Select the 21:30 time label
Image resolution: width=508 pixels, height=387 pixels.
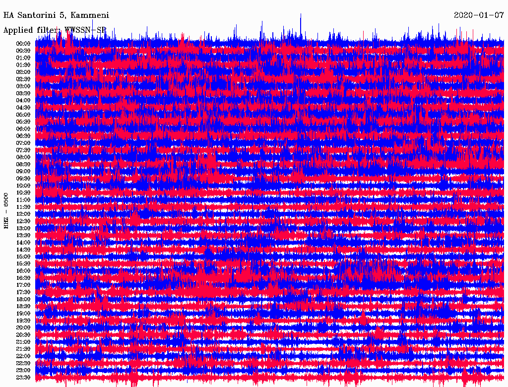coord(23,349)
